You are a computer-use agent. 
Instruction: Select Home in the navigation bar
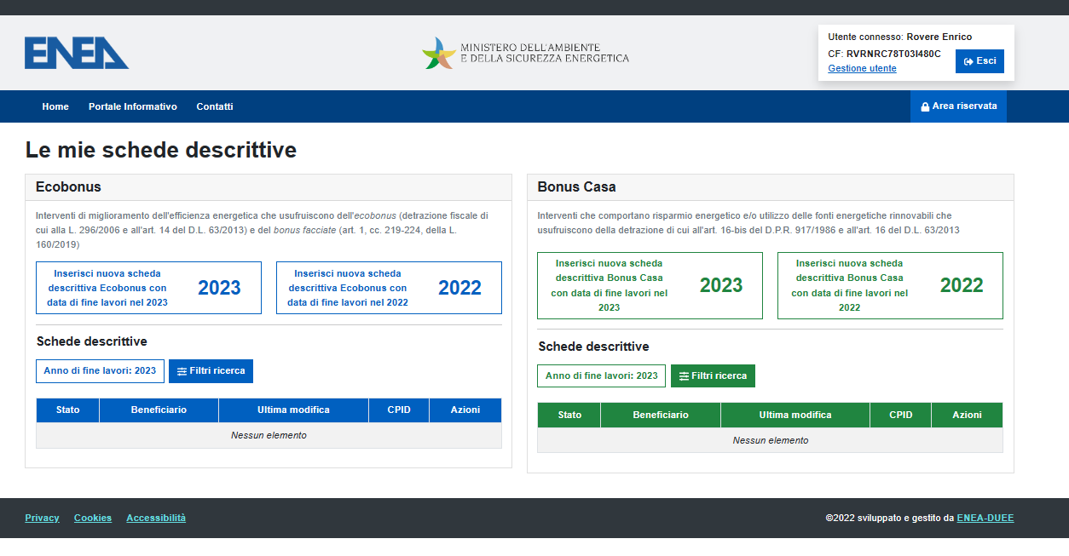point(55,106)
